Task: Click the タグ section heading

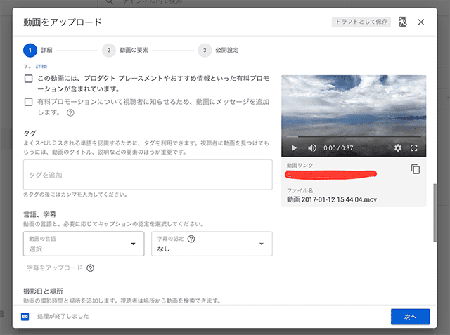Action: coord(30,133)
